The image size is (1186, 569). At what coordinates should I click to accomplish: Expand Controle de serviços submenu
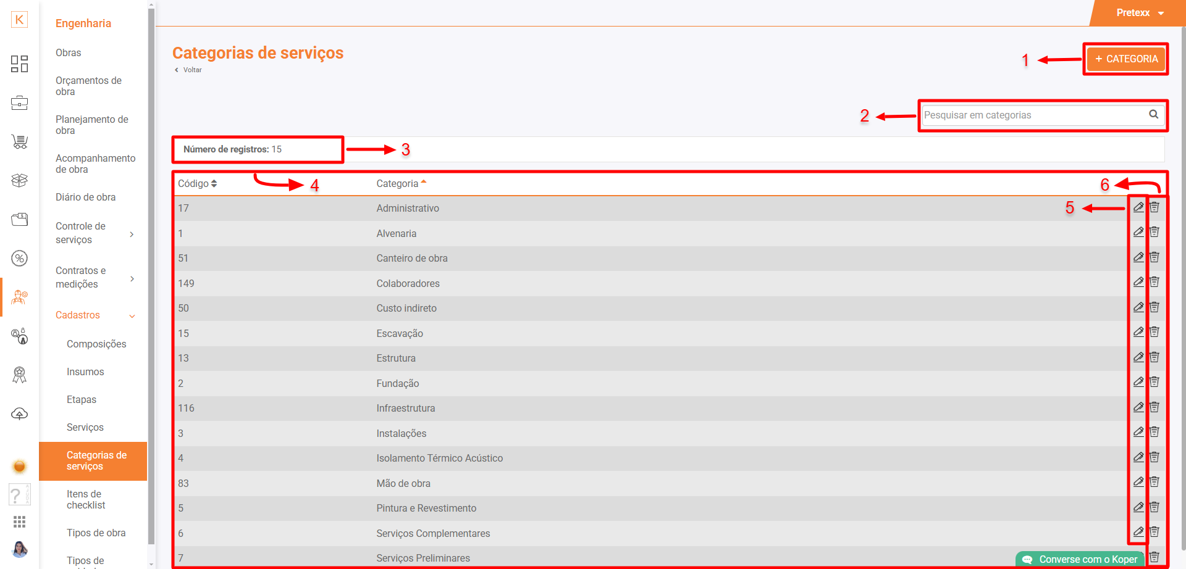(x=132, y=234)
